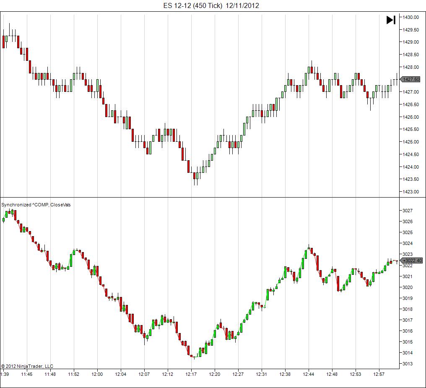Click the 12:44 time axis label
This screenshot has height=388, width=426.
(x=308, y=374)
